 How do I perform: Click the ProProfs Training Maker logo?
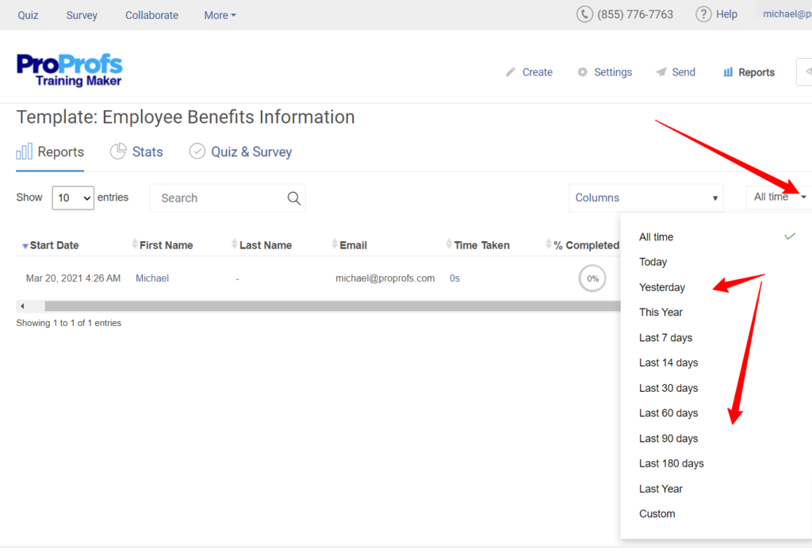(70, 70)
